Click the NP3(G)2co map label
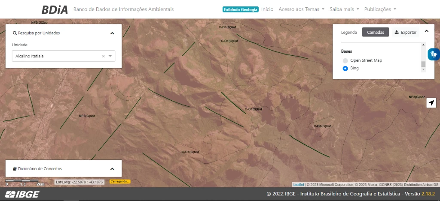 [x=39, y=22]
